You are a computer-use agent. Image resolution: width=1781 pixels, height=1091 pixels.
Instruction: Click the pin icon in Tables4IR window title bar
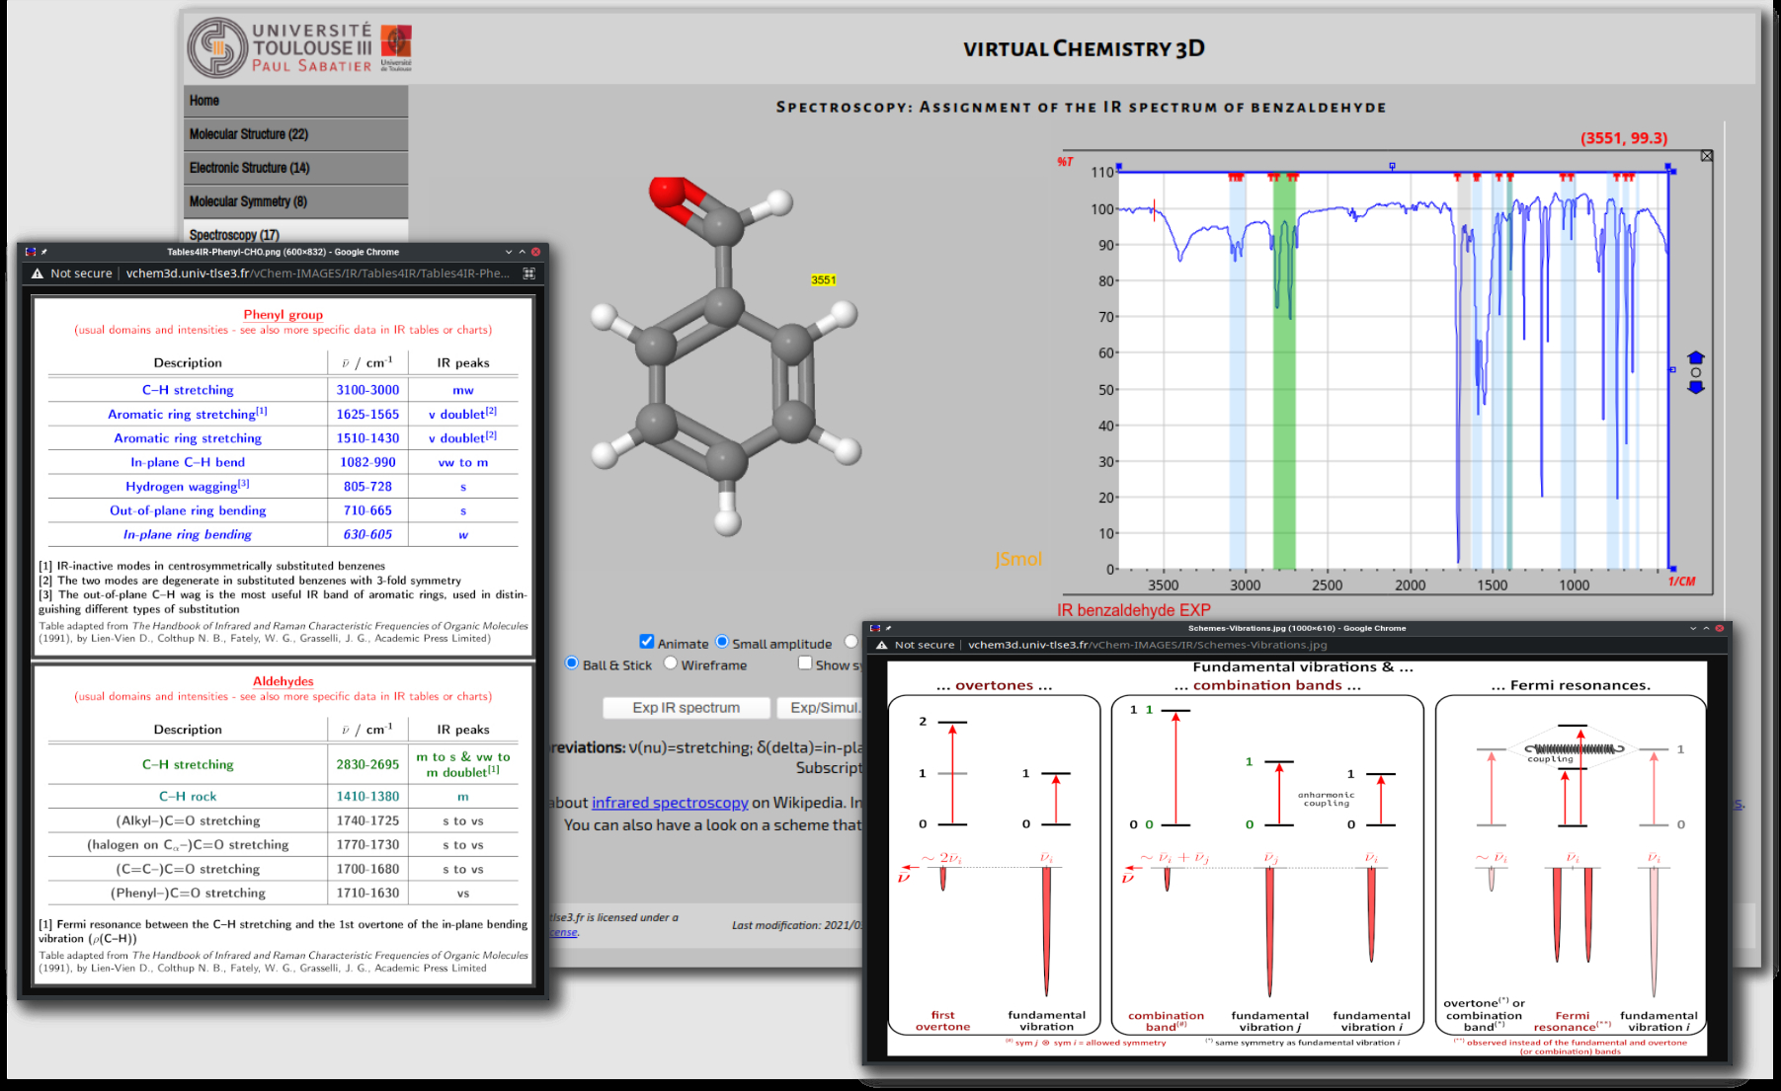click(44, 252)
